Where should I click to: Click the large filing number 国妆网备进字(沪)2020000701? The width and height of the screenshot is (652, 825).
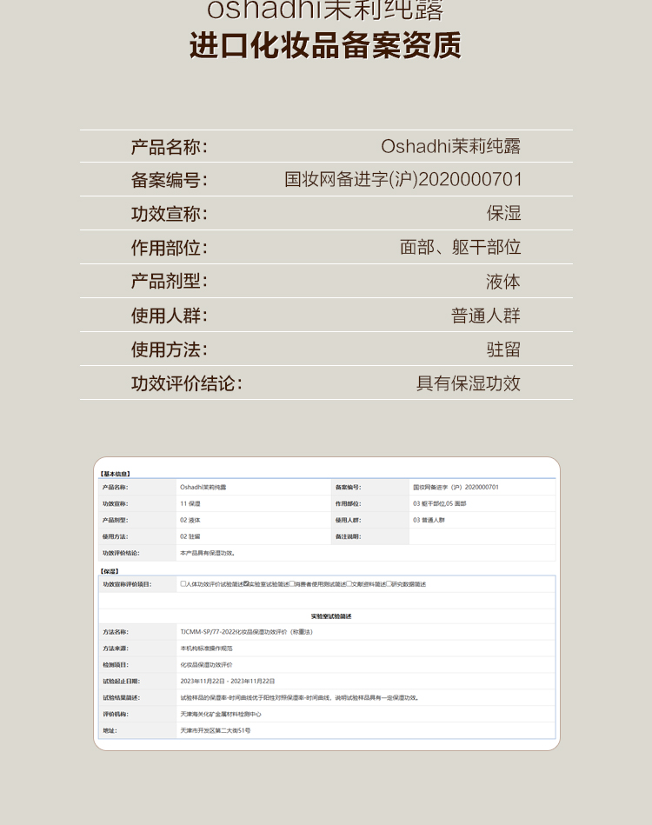pyautogui.click(x=403, y=179)
